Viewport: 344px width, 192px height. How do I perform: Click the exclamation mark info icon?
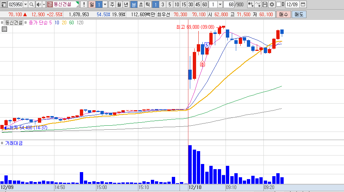click(84, 4)
